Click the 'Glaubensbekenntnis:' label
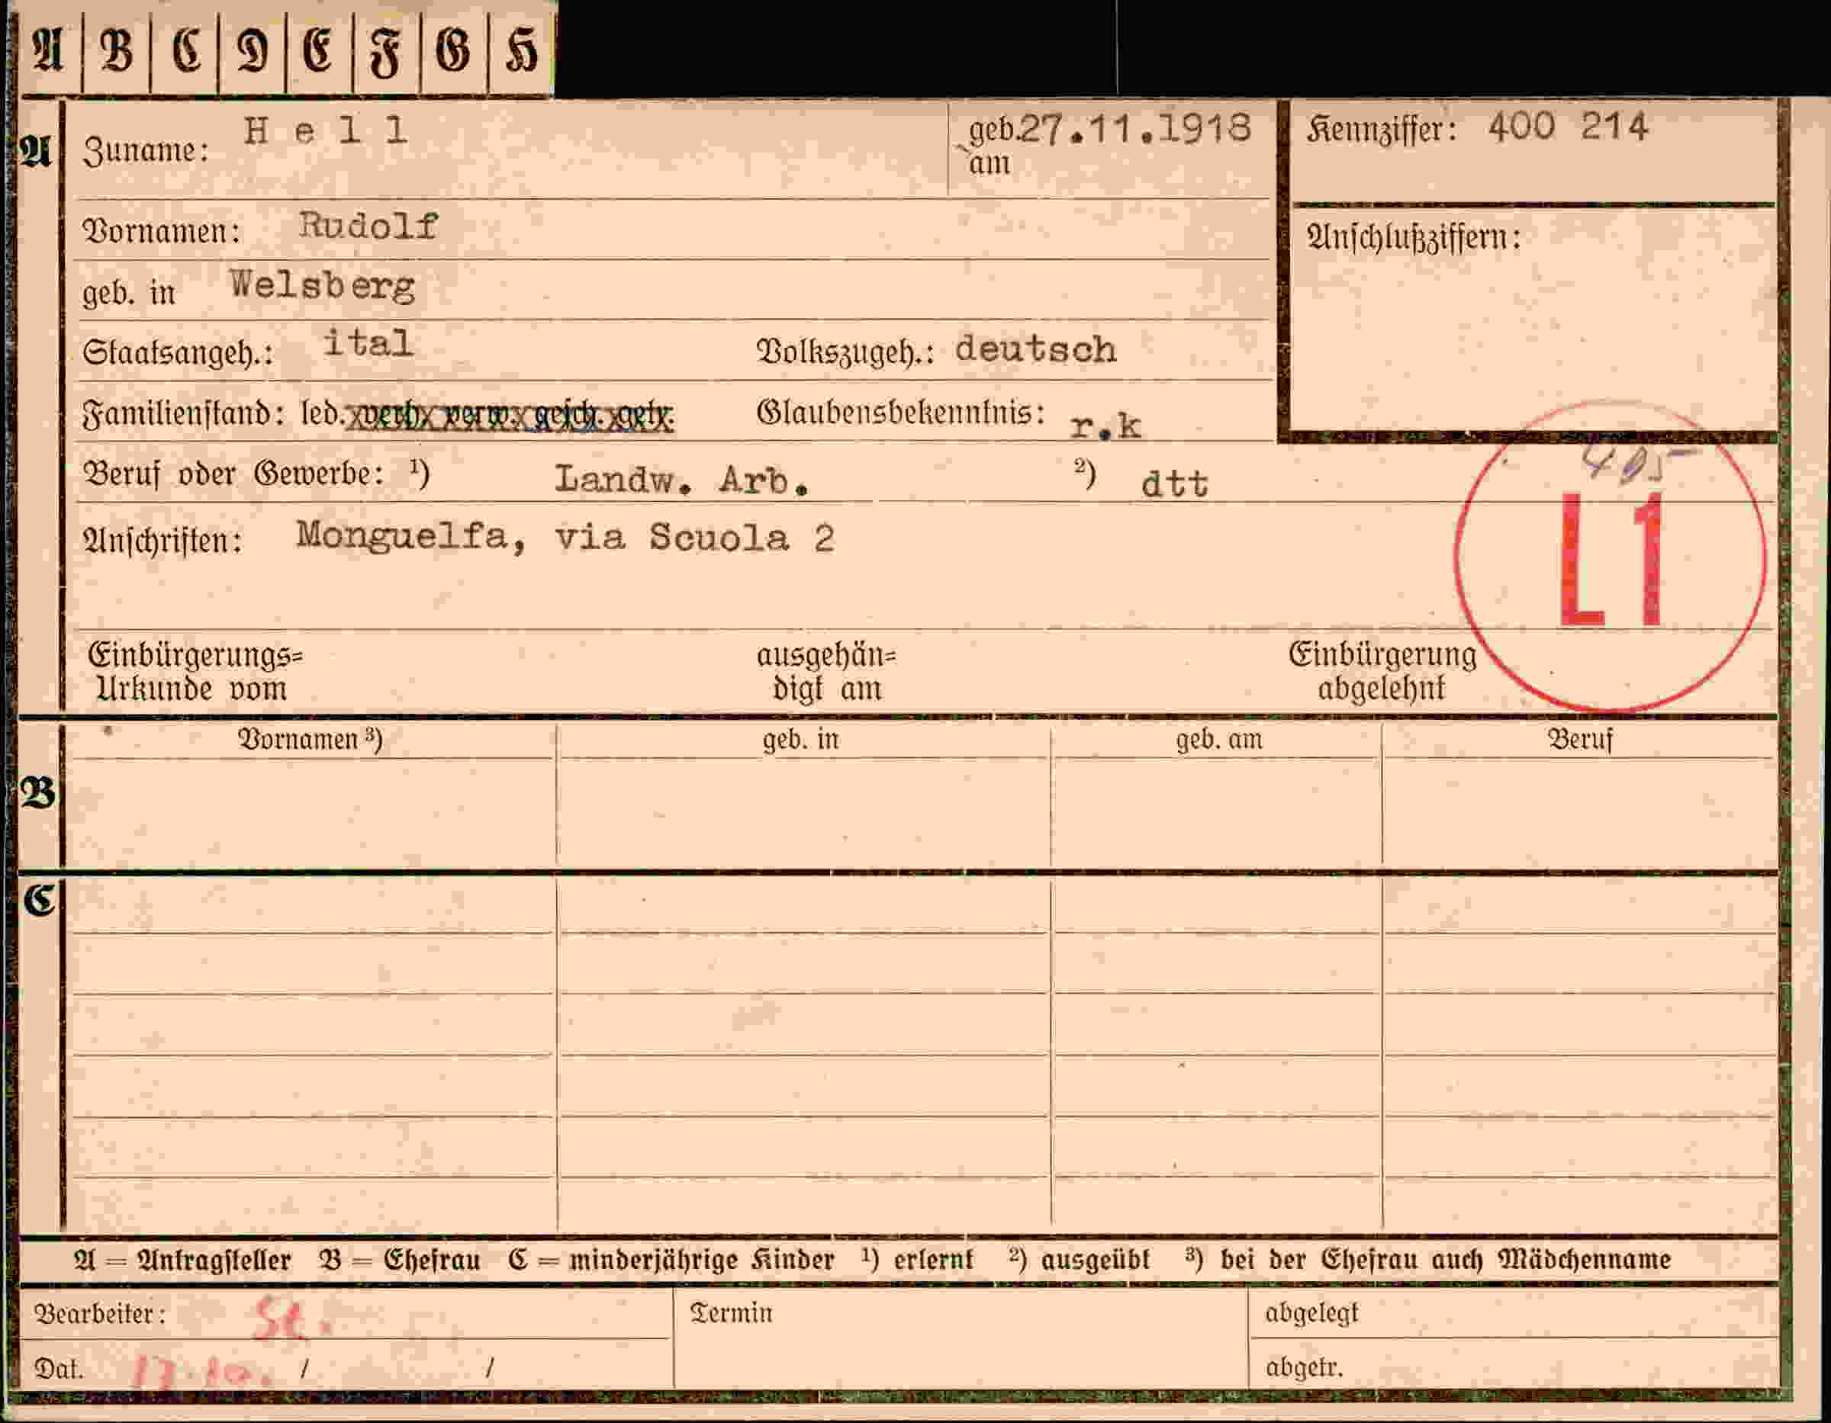Screen dimensions: 1831x1423 click(901, 413)
